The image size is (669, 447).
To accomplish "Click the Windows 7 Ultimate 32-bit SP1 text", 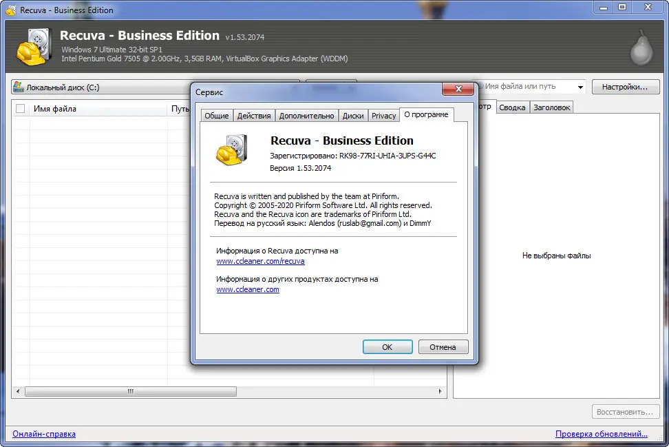I will pos(111,50).
